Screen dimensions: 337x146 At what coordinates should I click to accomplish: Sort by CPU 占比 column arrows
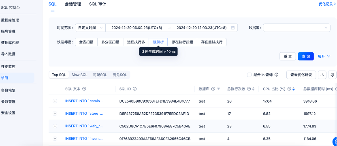(294, 89)
